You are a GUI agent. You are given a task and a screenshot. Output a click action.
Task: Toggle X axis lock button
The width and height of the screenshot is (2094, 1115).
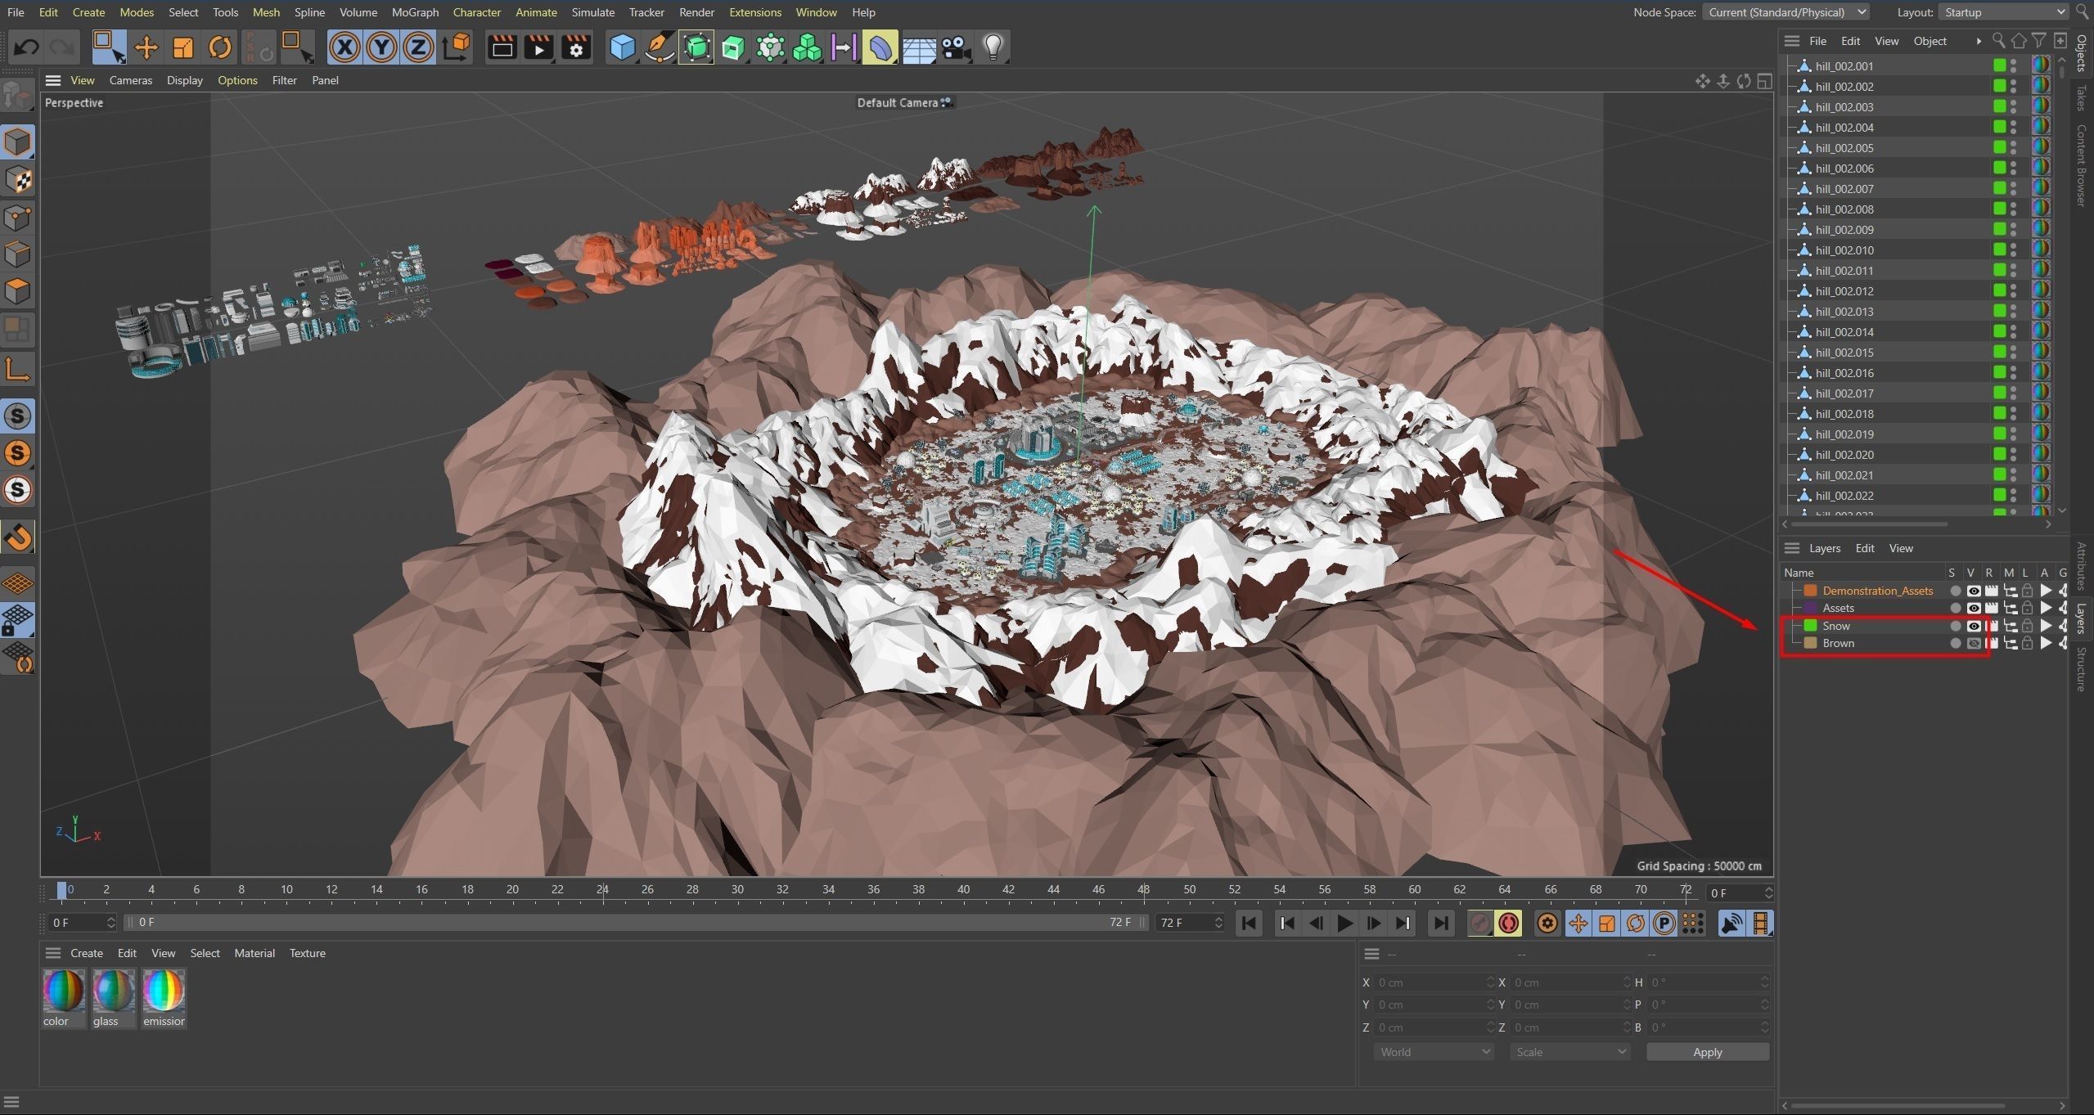(x=344, y=47)
